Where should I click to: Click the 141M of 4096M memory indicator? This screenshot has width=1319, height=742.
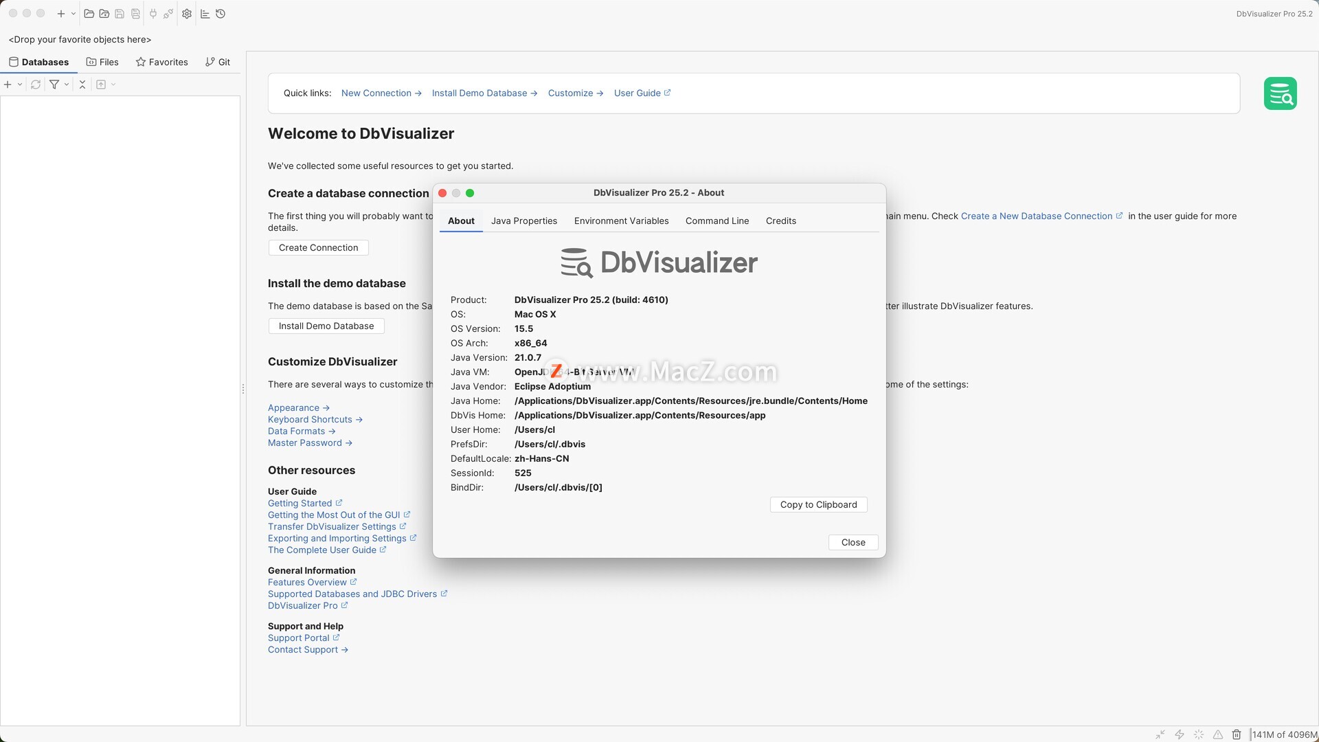1285,734
